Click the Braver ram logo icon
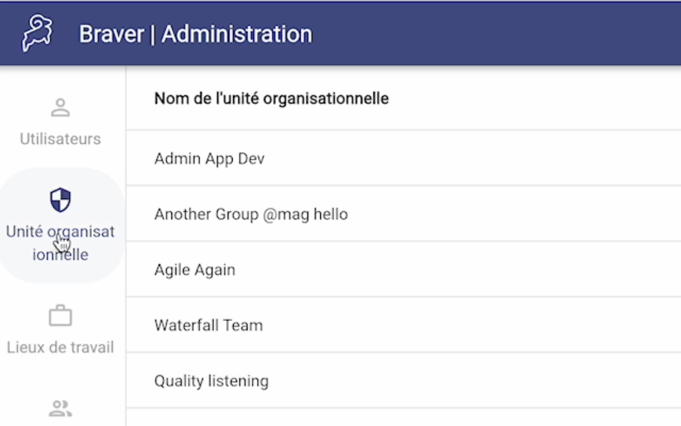 coord(37,33)
